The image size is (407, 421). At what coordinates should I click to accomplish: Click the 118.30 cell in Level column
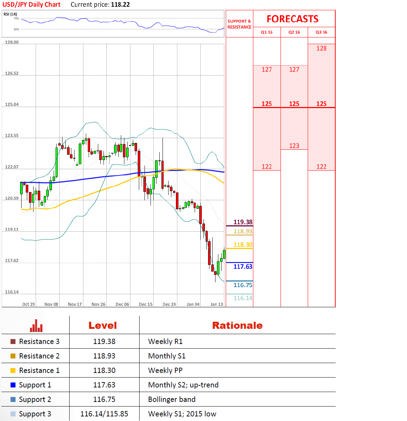coord(104,370)
